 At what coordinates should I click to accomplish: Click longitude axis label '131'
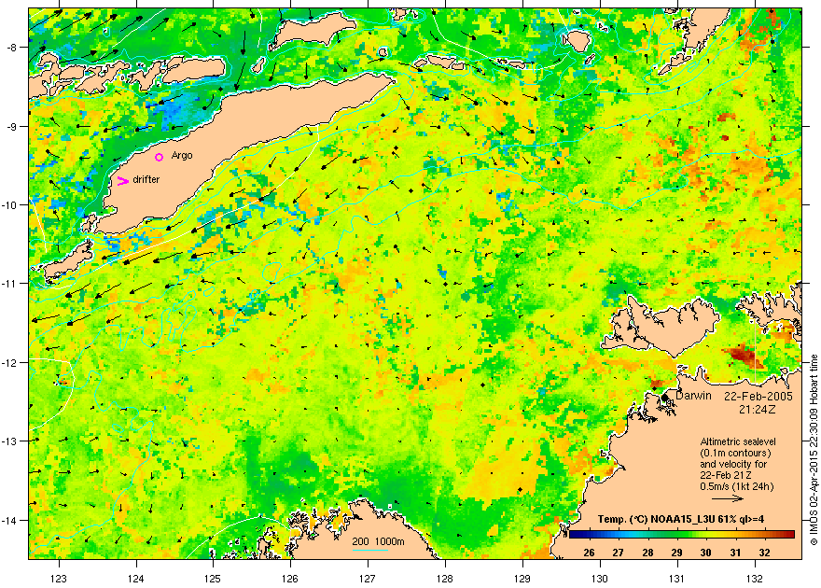click(677, 579)
